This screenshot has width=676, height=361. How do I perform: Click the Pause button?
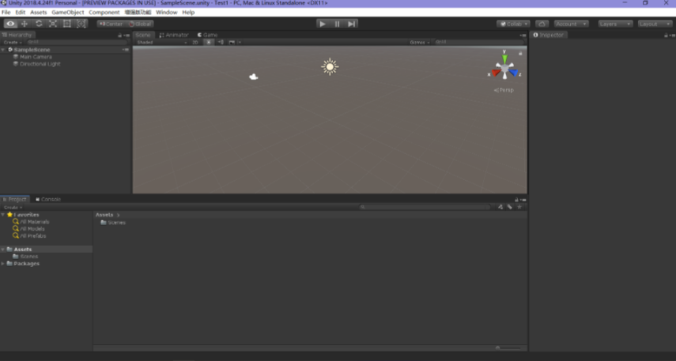(x=337, y=24)
